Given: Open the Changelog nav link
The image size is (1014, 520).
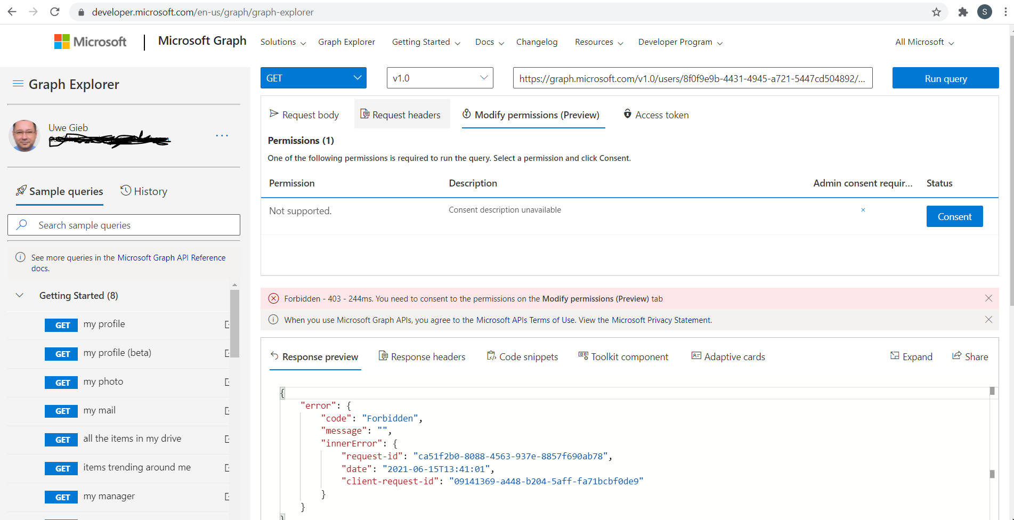Looking at the screenshot, I should pyautogui.click(x=537, y=42).
